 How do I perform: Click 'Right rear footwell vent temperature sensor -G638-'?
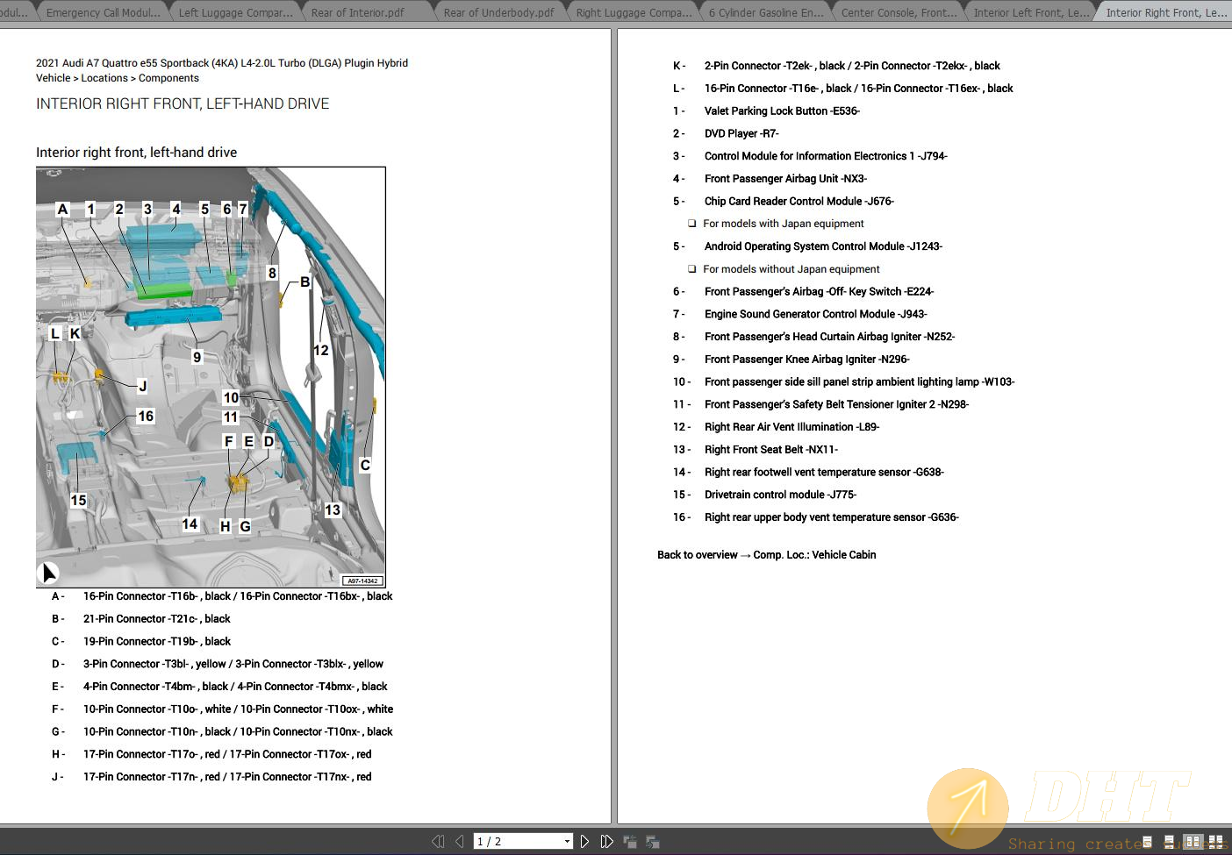[824, 473]
